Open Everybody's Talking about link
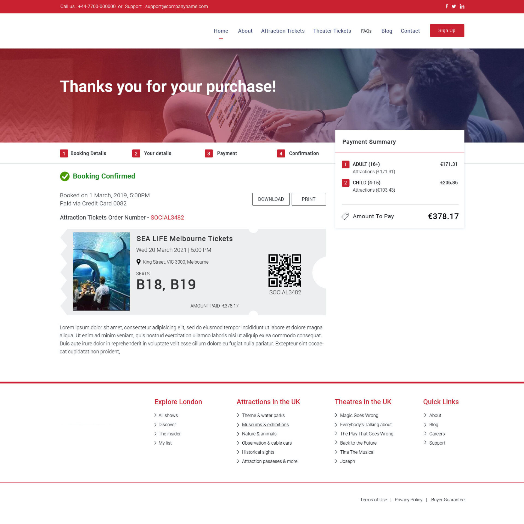 coord(366,425)
